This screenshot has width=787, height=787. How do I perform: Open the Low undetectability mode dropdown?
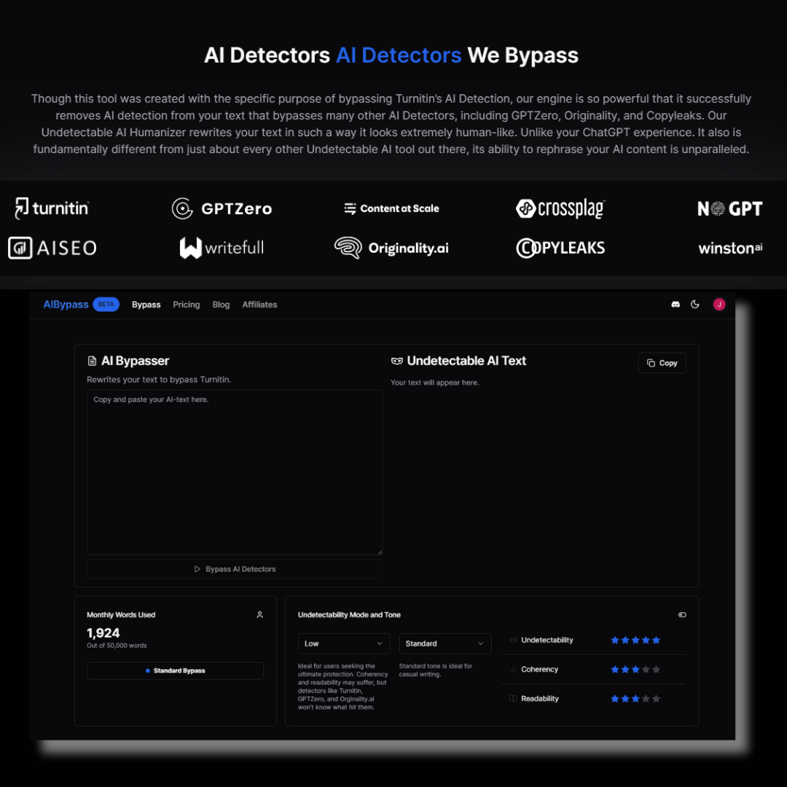click(344, 643)
